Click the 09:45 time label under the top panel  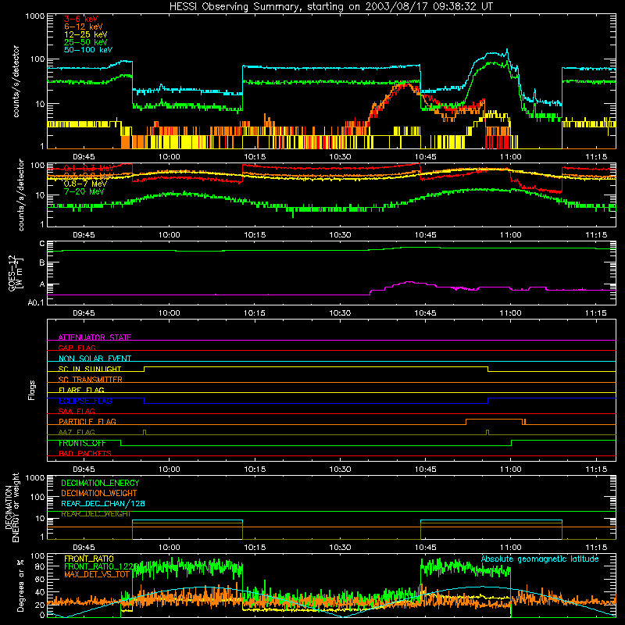click(84, 156)
